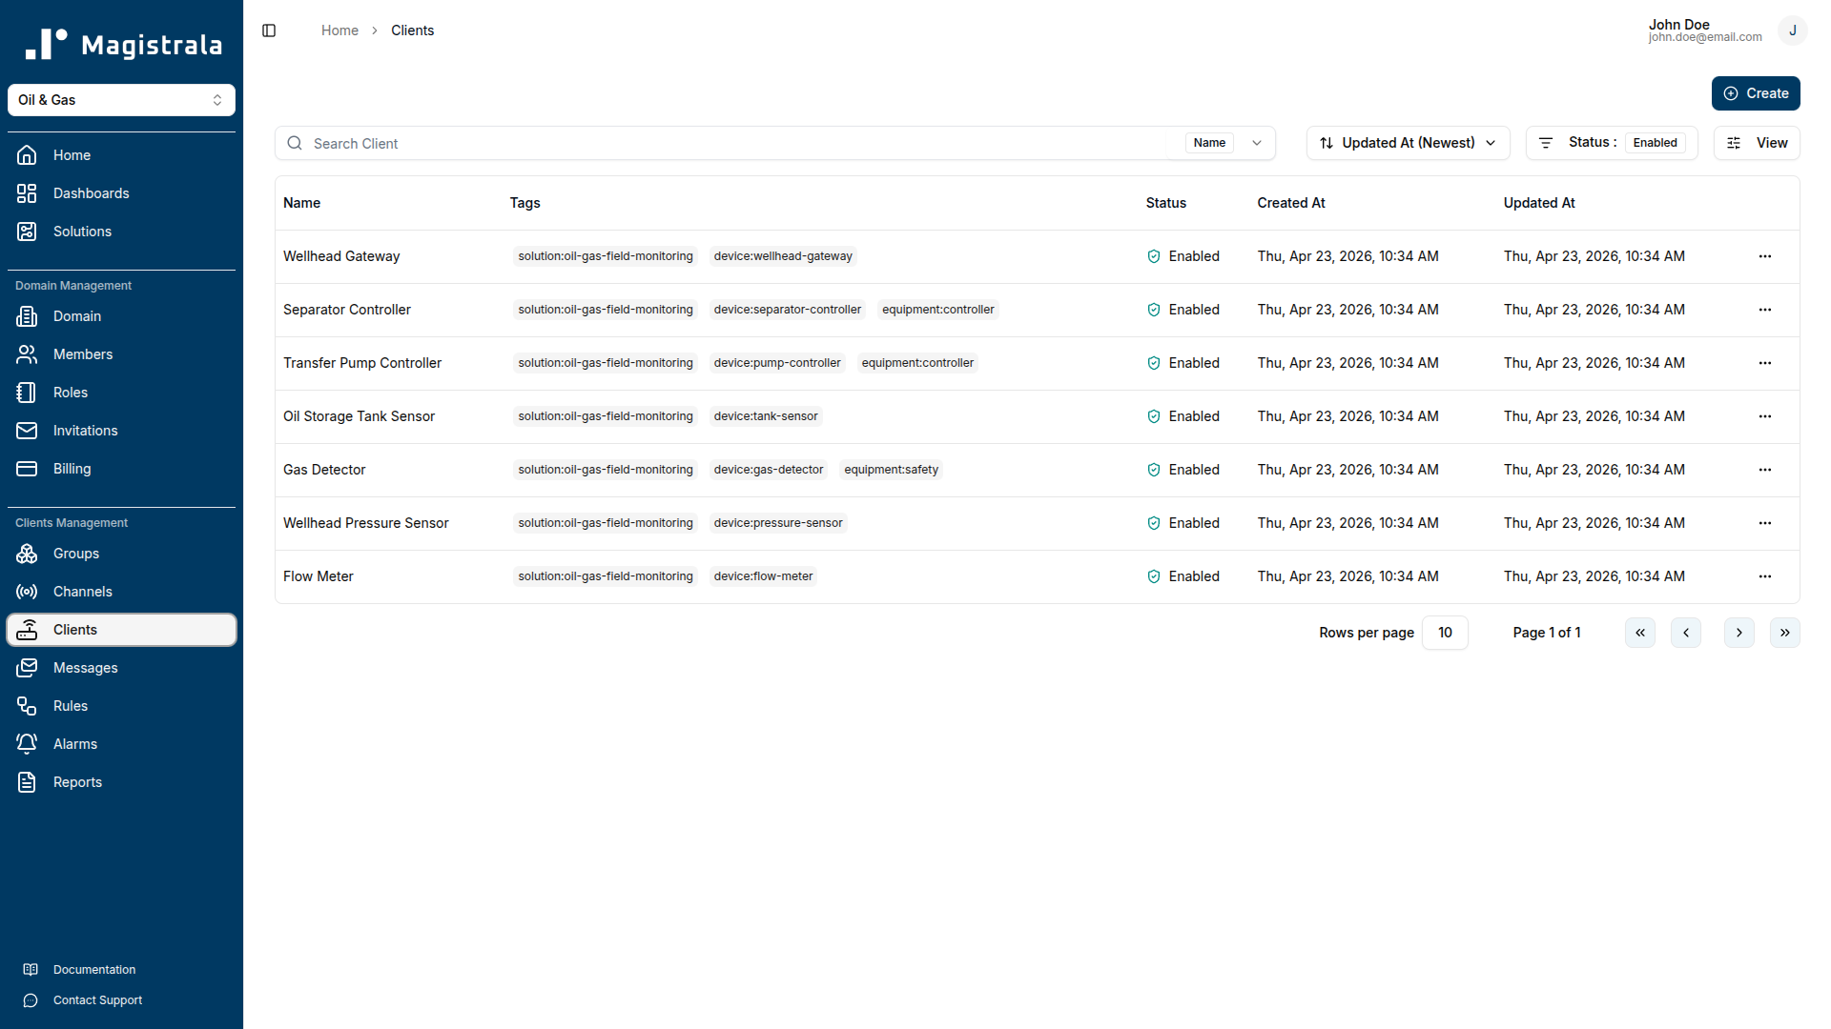Click the search magnifier in Search Client field

[294, 143]
